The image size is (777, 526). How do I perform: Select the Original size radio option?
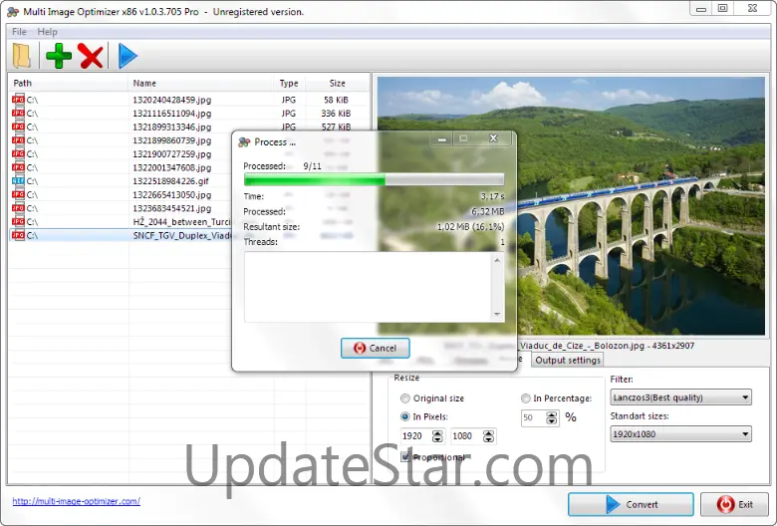[x=405, y=398]
